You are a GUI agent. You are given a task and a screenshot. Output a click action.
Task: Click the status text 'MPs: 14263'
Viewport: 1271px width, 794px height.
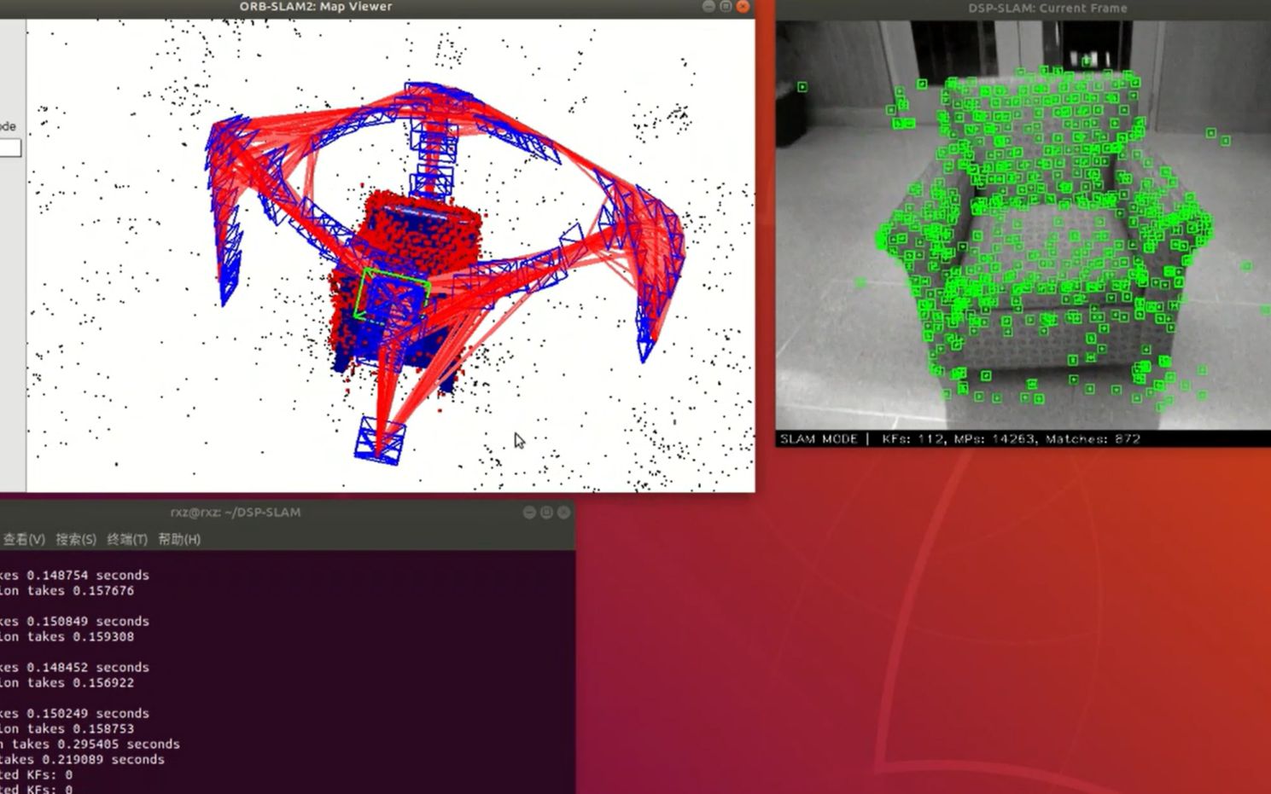pos(994,438)
